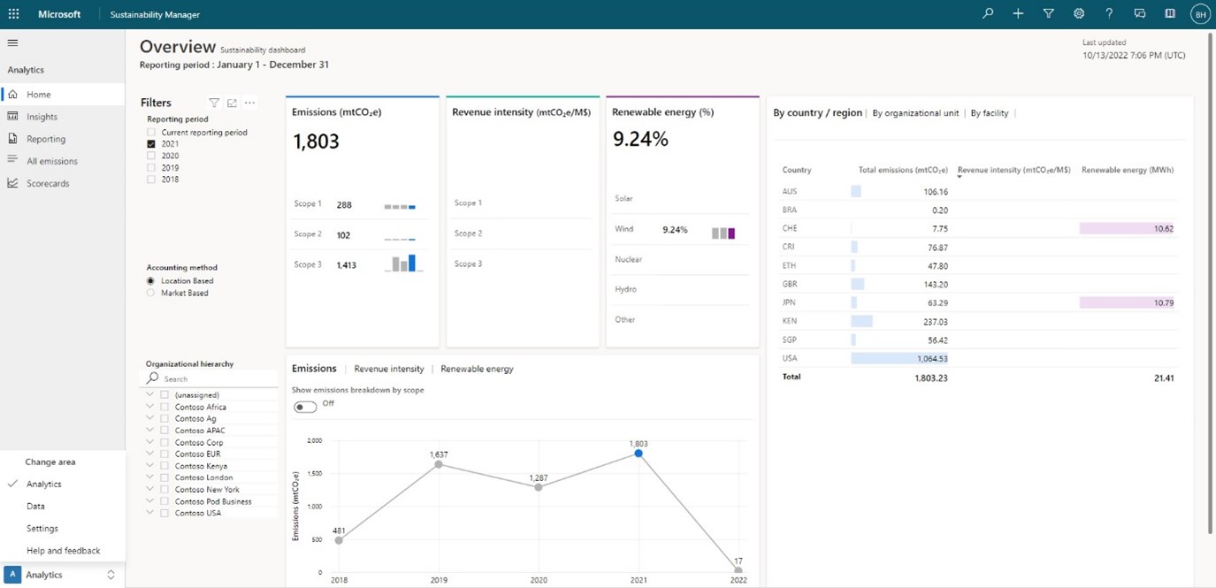The image size is (1216, 588).
Task: Select the Market Based accounting method
Action: pyautogui.click(x=150, y=292)
